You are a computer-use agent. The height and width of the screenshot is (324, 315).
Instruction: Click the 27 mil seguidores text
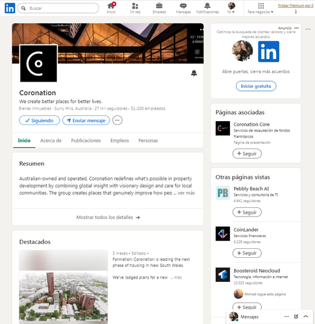111,108
